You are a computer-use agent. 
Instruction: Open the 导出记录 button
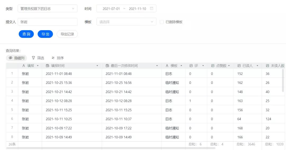[x=67, y=34]
